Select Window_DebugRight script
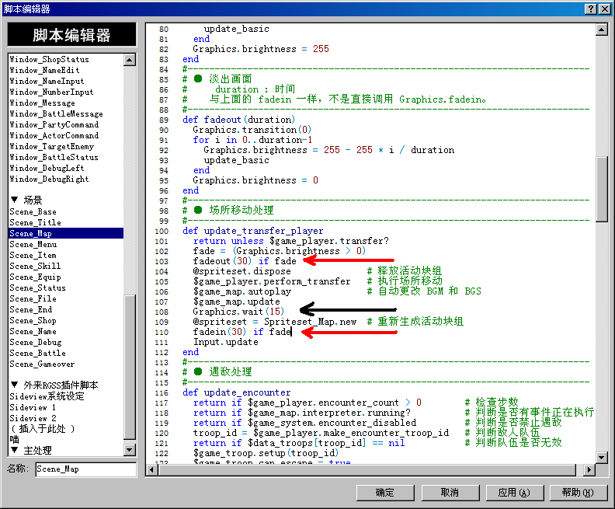 pos(49,180)
